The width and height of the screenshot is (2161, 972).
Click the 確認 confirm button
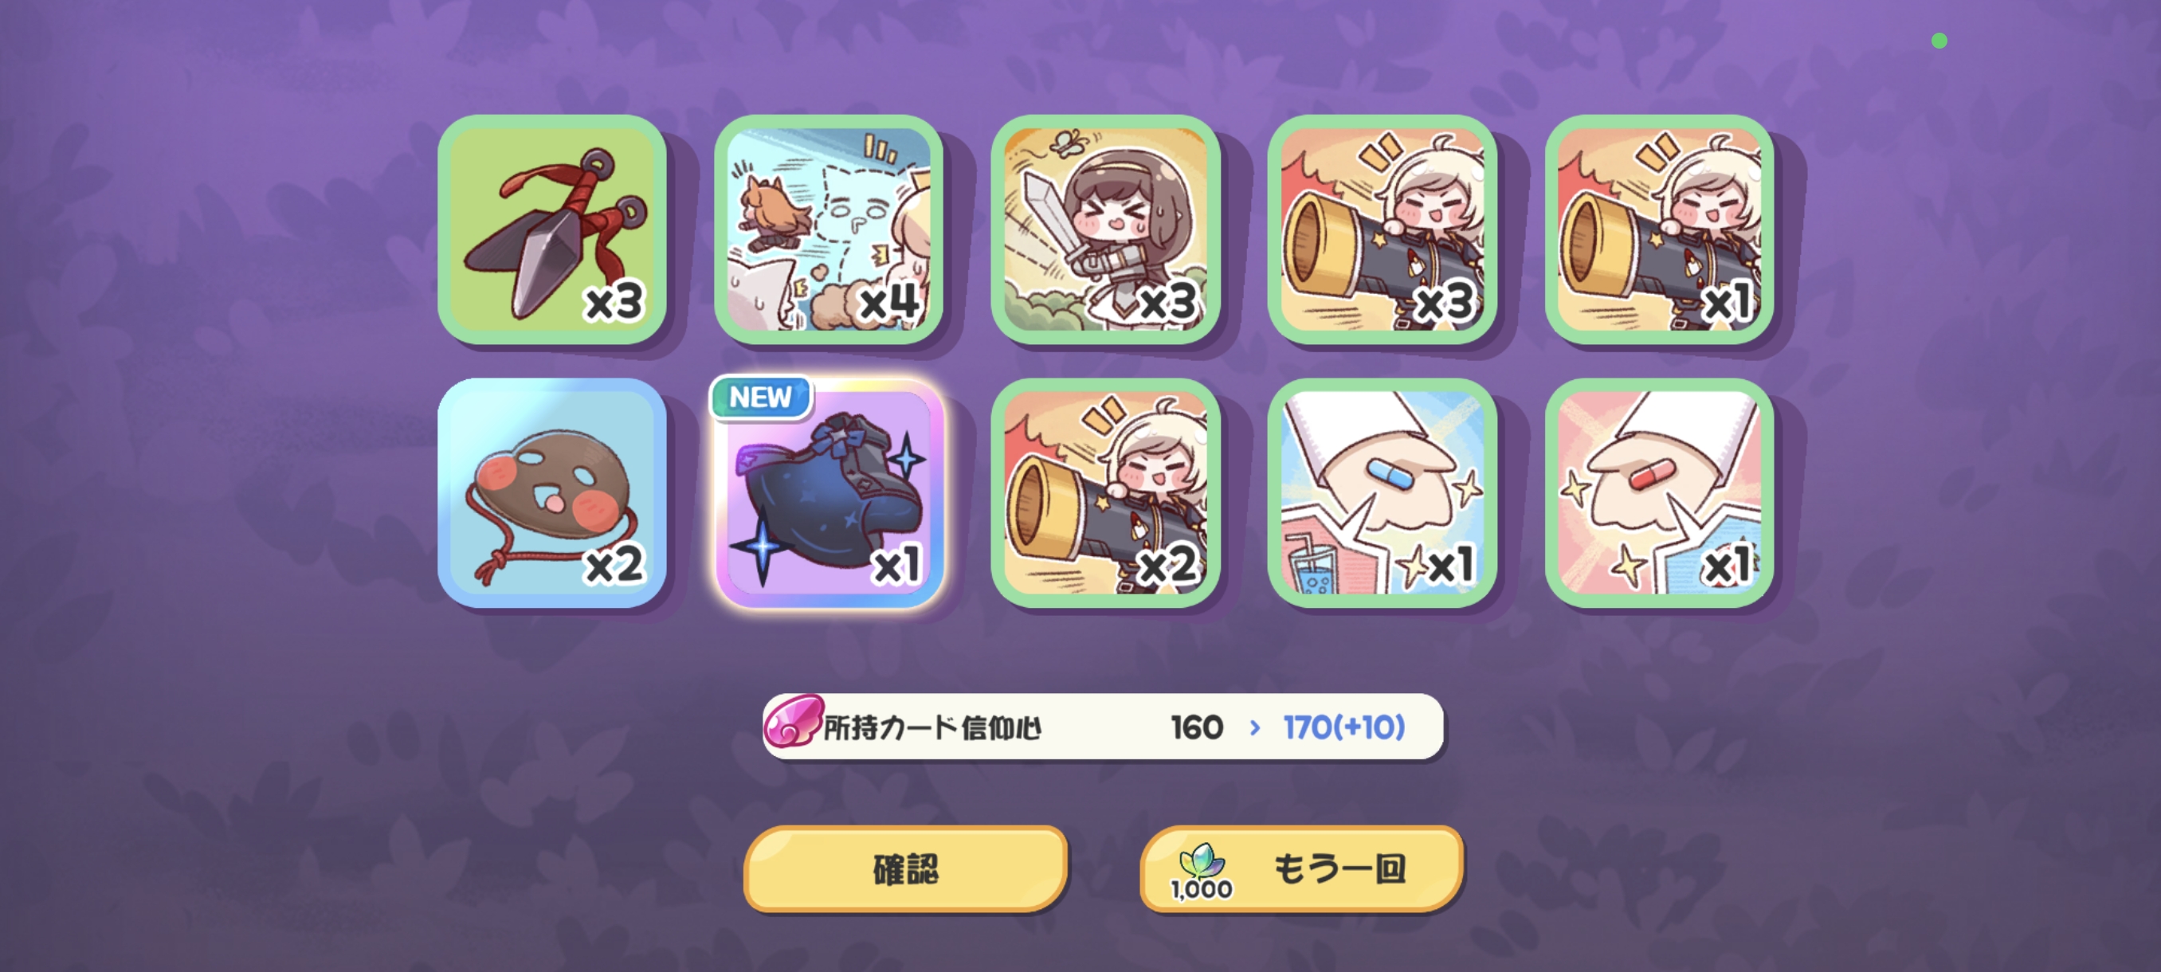(906, 868)
